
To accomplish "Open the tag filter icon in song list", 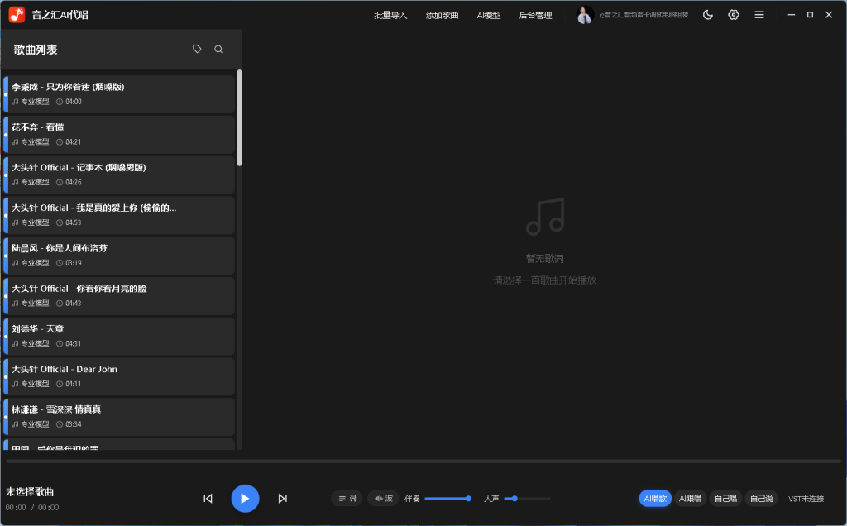I will 196,48.
